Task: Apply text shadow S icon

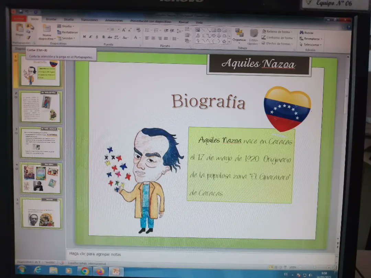Action: (x=103, y=37)
